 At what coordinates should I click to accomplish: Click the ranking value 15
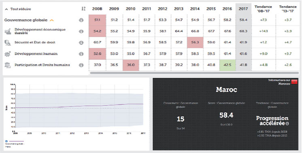[x=181, y=119]
